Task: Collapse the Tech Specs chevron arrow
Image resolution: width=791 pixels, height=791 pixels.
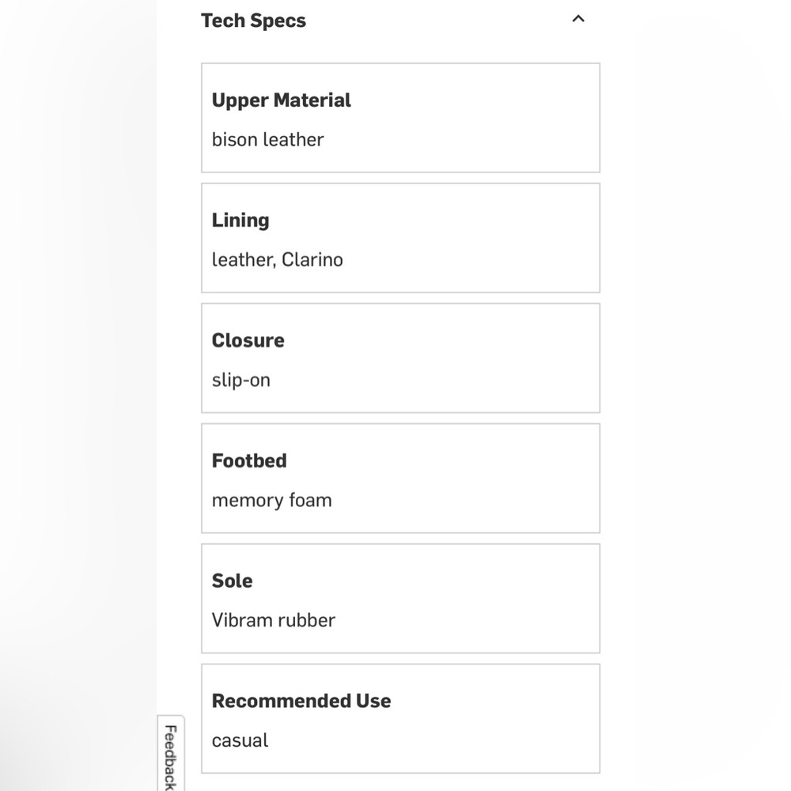Action: (x=578, y=19)
